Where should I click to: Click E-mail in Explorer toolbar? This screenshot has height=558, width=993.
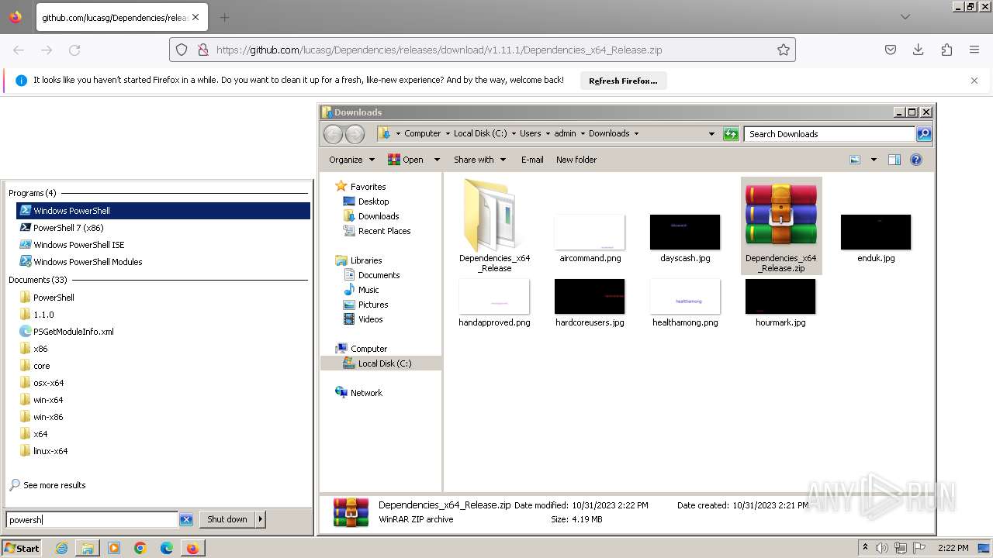tap(532, 160)
